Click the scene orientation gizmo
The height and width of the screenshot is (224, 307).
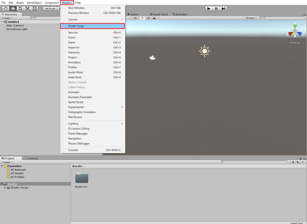point(295,31)
